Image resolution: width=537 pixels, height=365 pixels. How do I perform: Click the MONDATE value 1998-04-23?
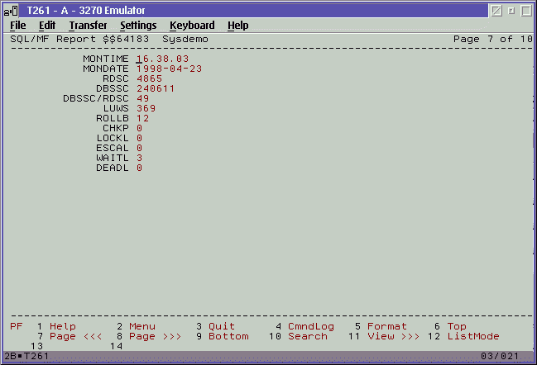(x=169, y=69)
